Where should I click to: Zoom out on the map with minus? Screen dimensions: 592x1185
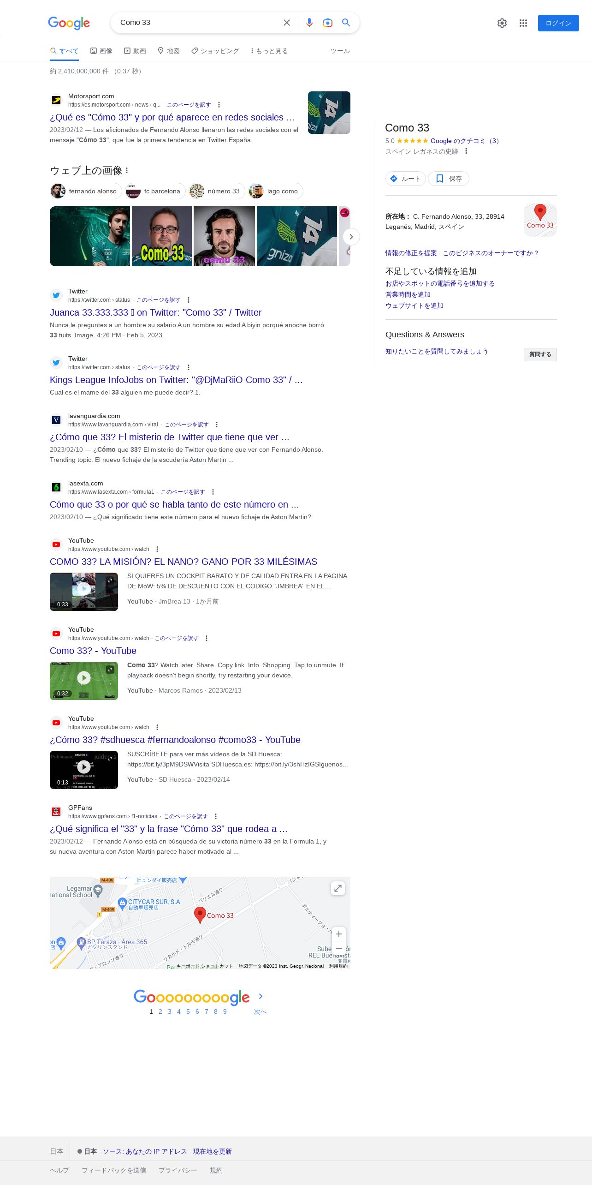(339, 948)
